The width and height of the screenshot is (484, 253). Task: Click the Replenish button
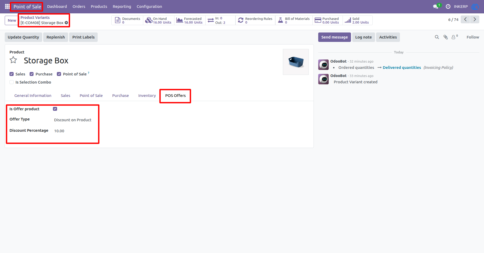click(x=56, y=37)
